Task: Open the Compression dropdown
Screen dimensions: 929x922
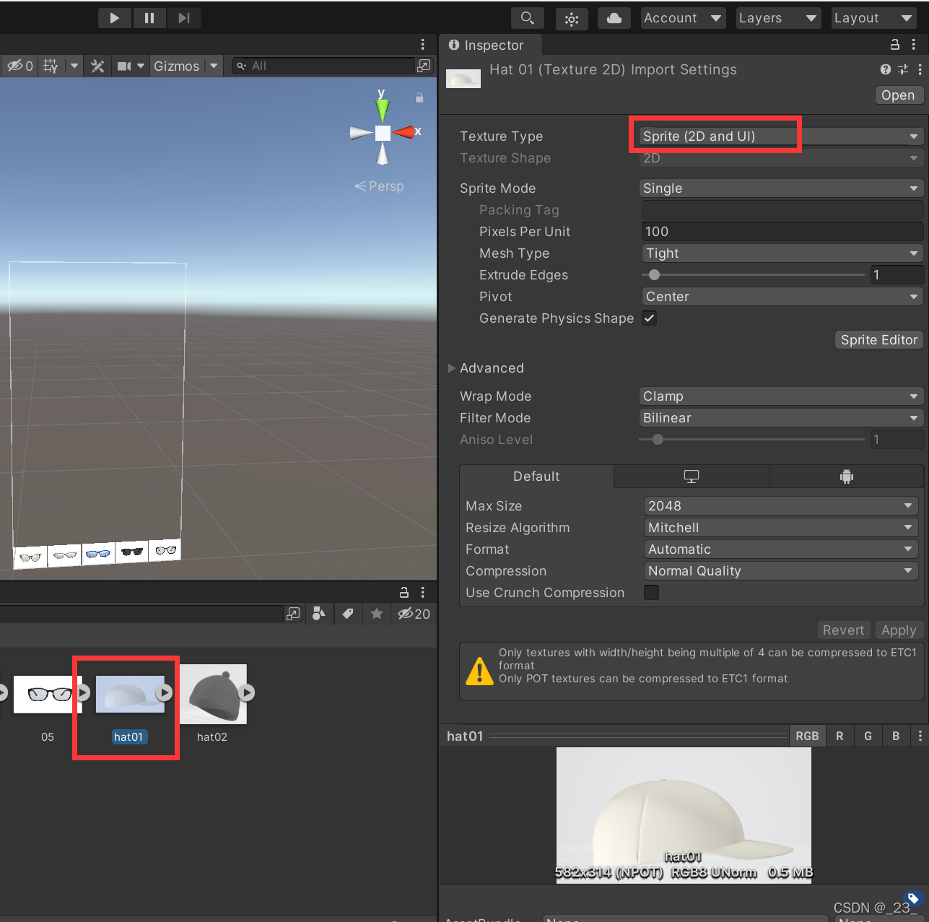Action: point(780,571)
